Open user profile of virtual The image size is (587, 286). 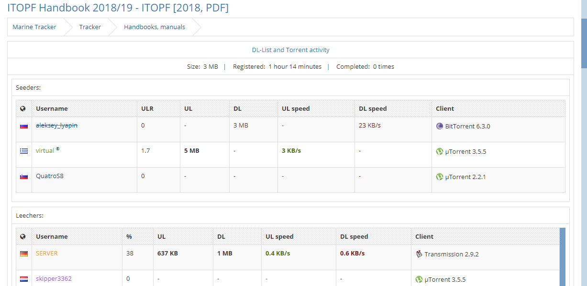[45, 151]
